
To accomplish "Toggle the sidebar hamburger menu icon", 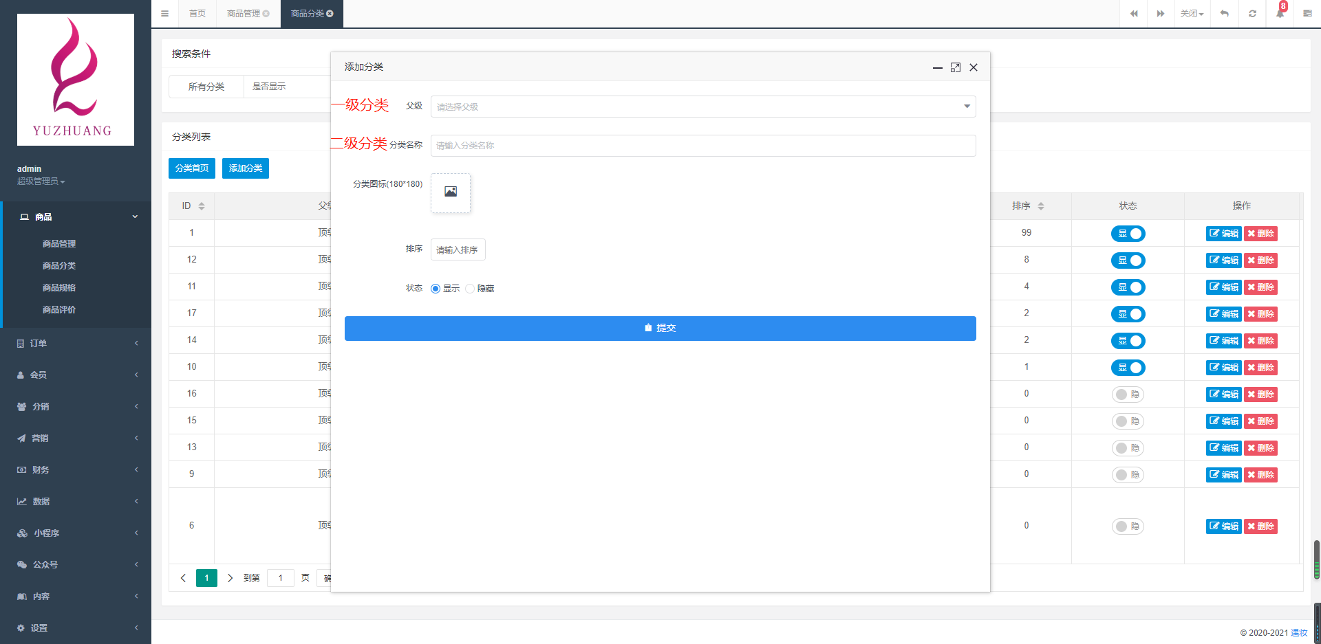I will click(x=164, y=14).
